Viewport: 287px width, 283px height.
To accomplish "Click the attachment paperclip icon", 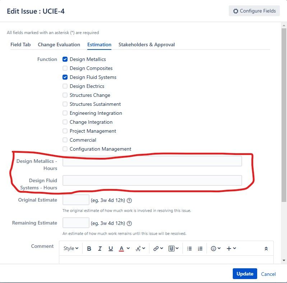I will (x=171, y=249).
